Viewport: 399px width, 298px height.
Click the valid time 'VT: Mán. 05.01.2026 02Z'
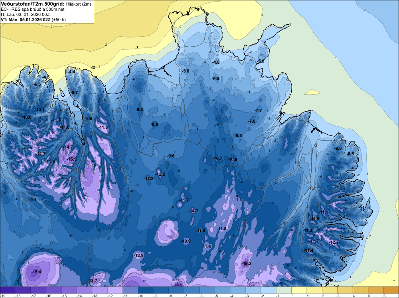(26, 20)
